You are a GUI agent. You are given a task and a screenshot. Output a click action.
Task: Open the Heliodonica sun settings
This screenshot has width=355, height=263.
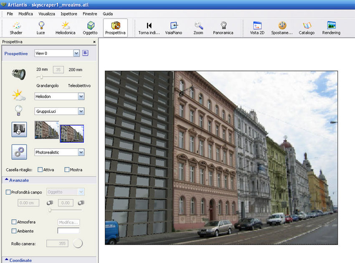click(66, 28)
